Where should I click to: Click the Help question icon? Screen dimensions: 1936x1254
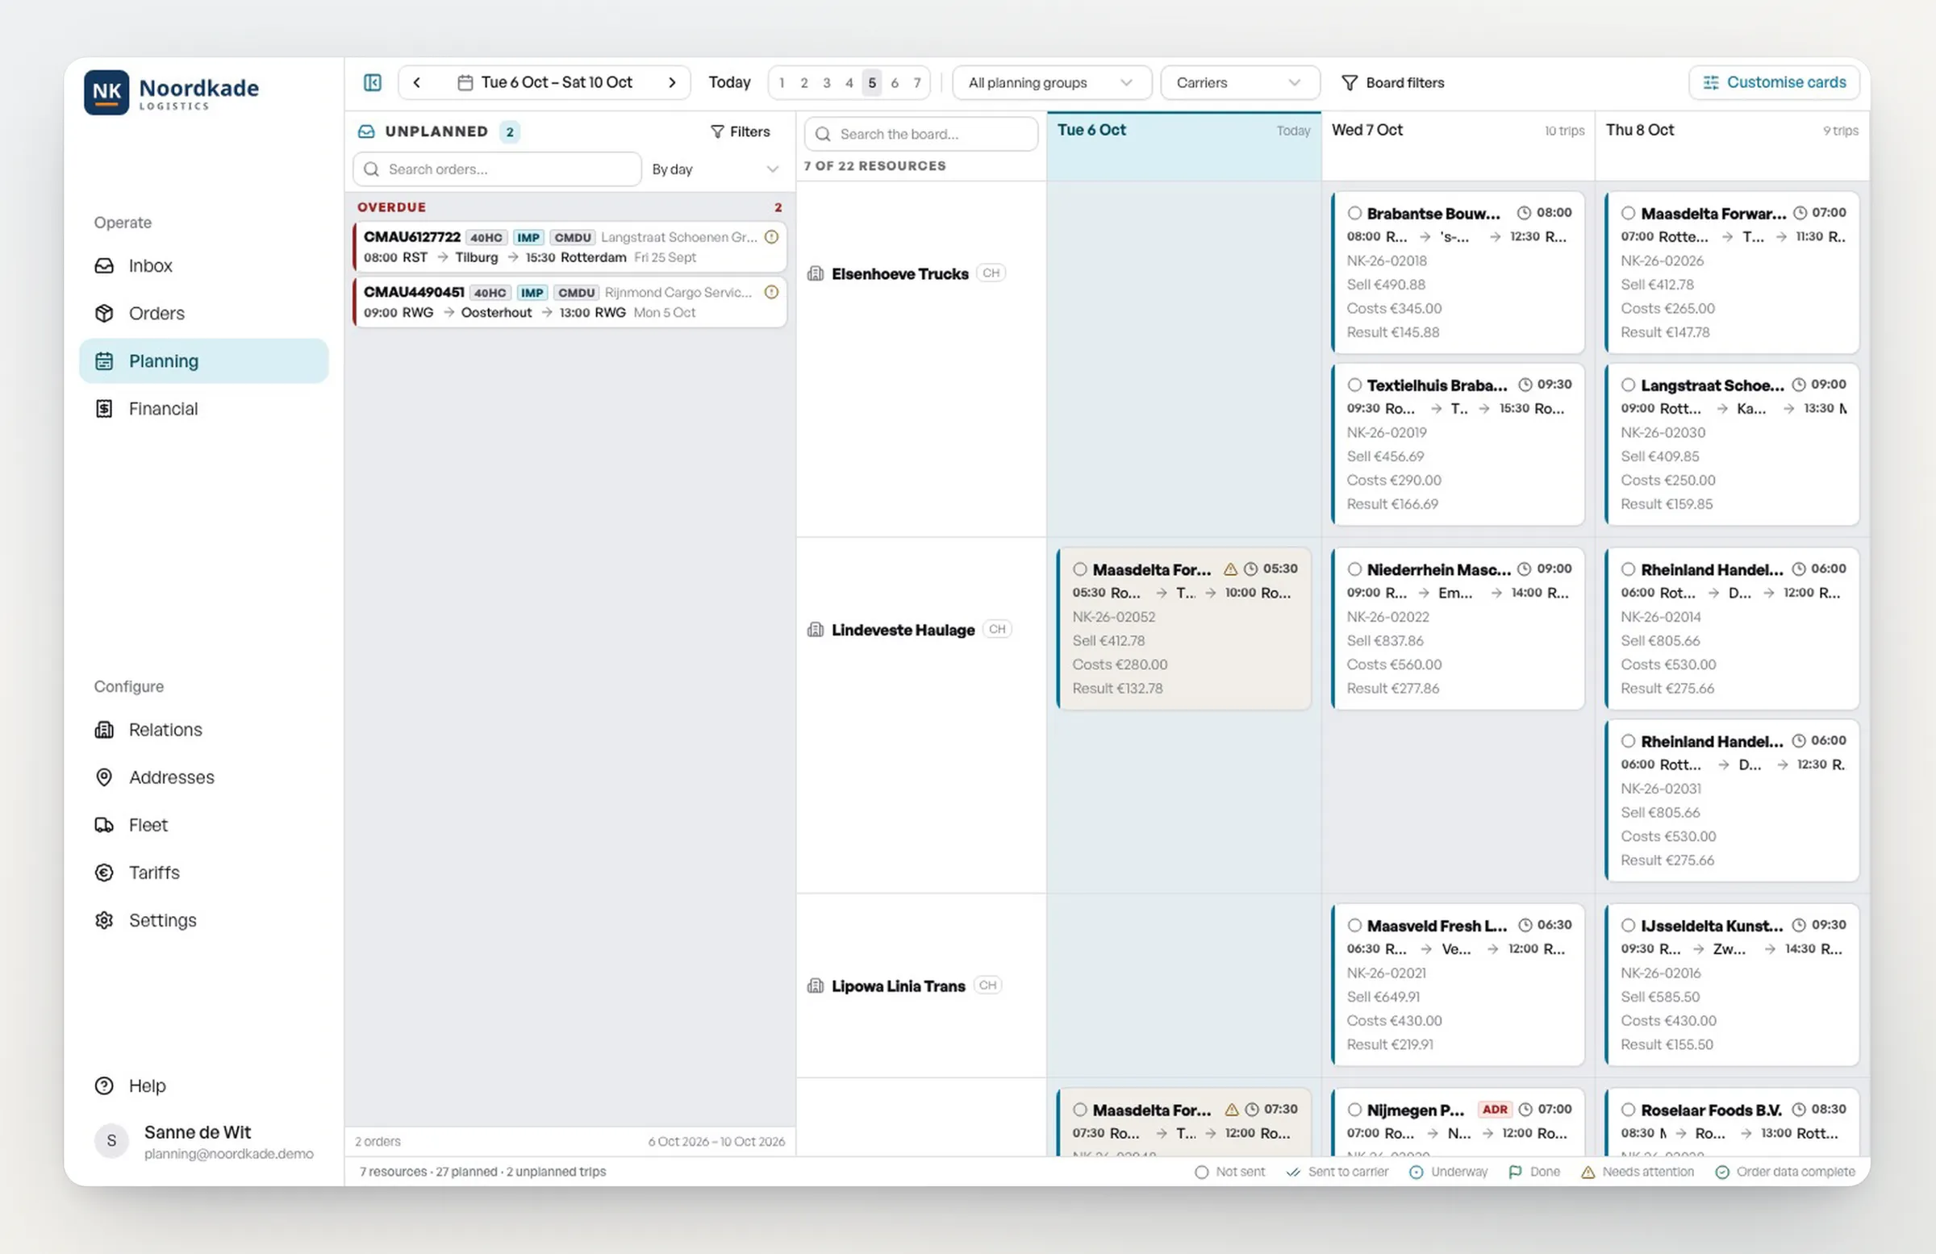[104, 1086]
